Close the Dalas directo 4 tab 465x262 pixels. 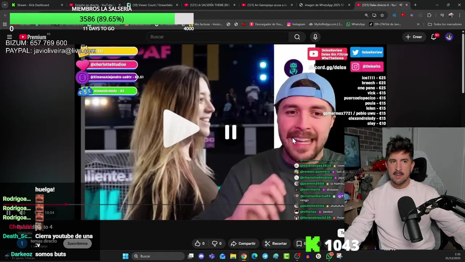click(x=407, y=5)
